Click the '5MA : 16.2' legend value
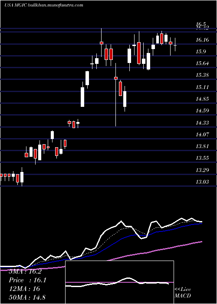217x304 pixels. [x=25, y=271]
